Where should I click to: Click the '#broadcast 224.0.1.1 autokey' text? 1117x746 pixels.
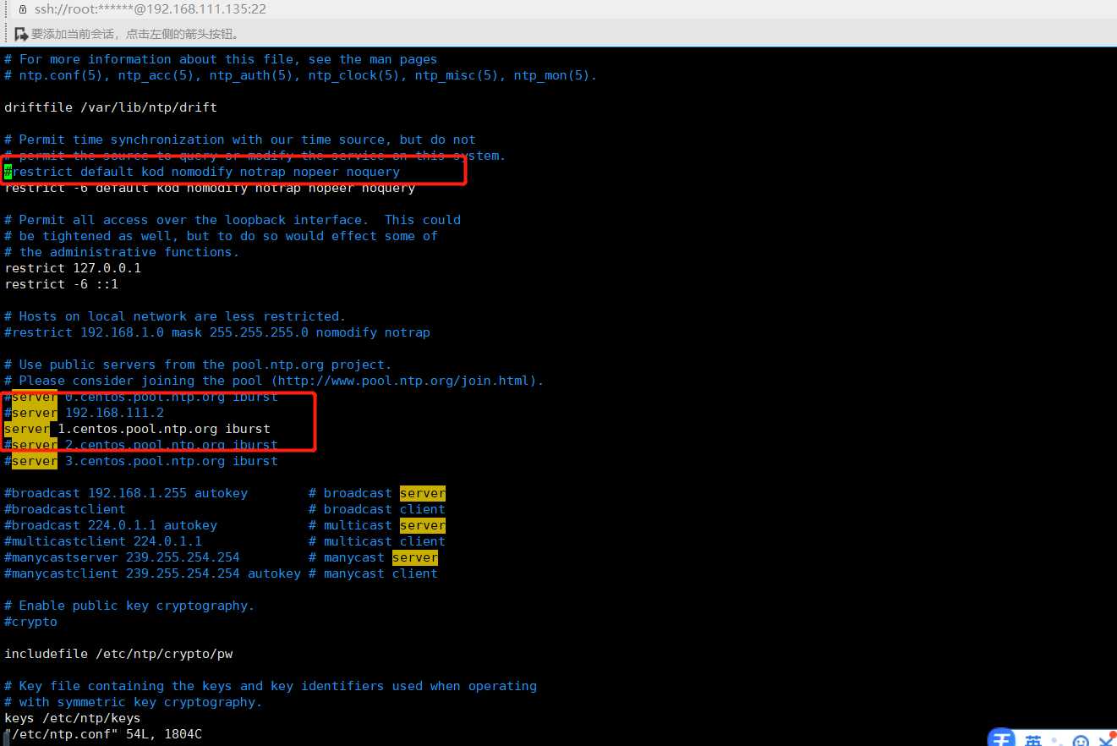click(x=111, y=525)
